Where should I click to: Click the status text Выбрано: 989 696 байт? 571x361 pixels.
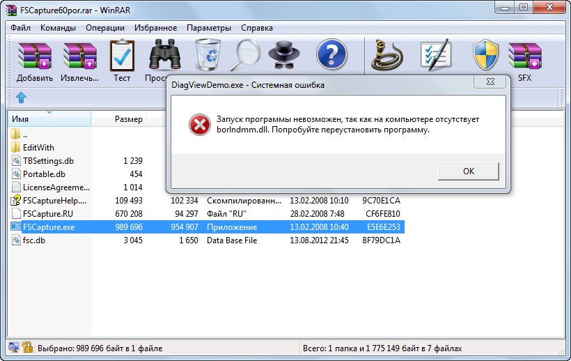[100, 348]
